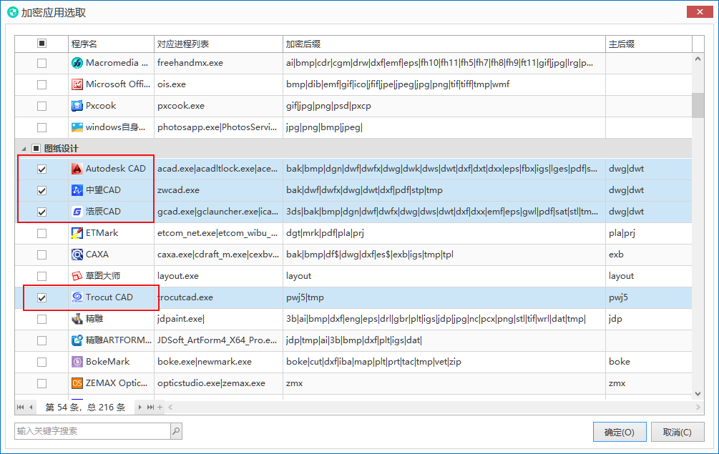Image resolution: width=719 pixels, height=454 pixels.
Task: Click the add record plus icon
Action: (x=160, y=407)
